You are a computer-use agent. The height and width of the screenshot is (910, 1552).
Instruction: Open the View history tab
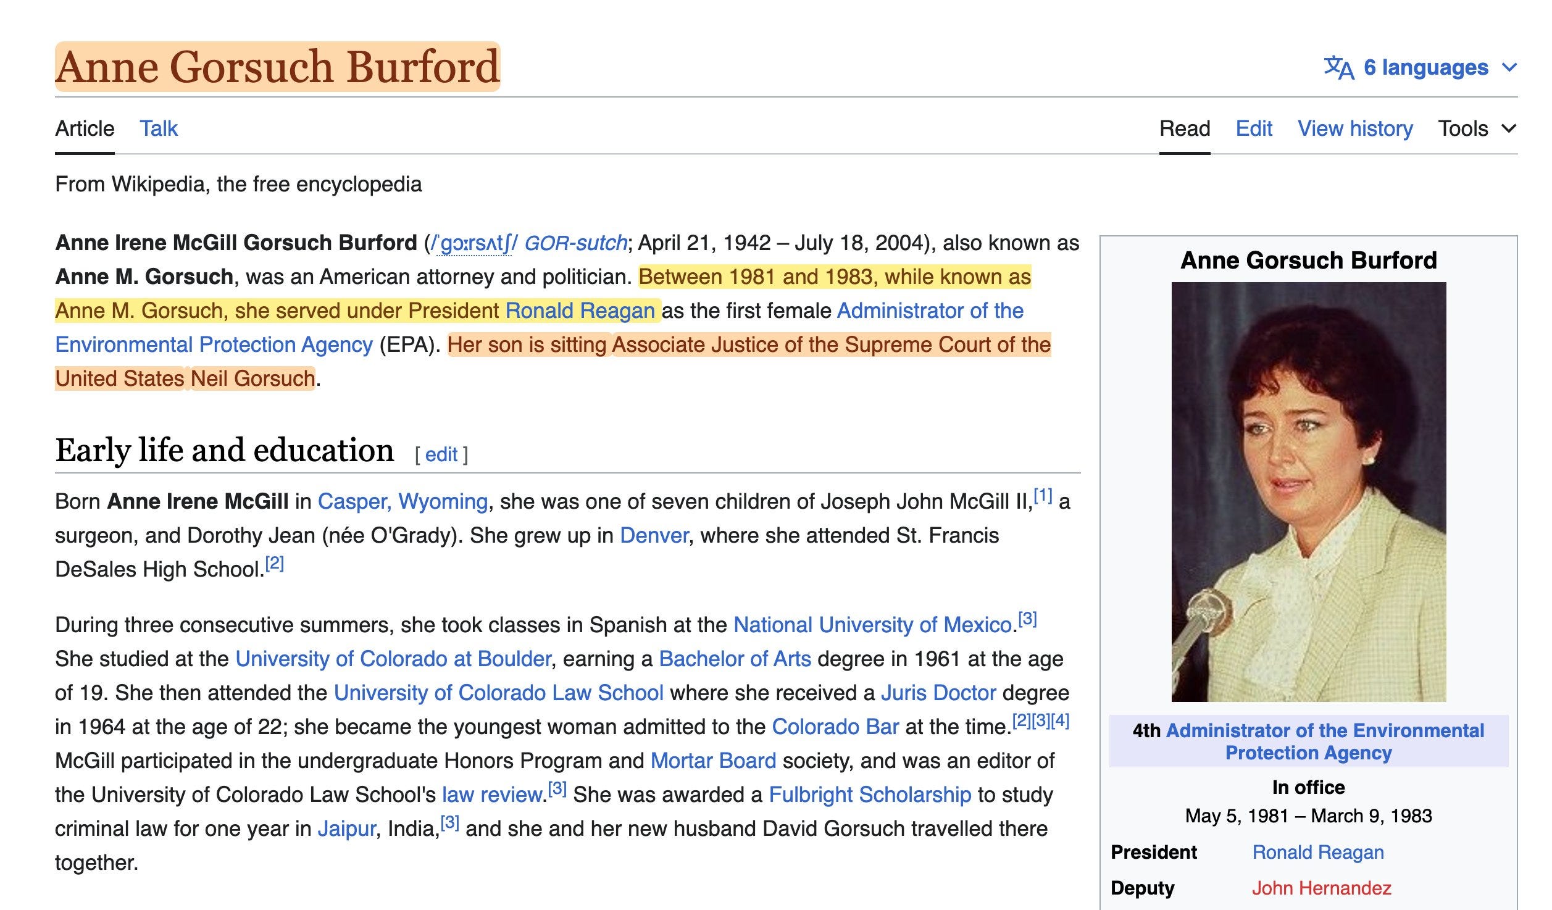click(x=1355, y=128)
